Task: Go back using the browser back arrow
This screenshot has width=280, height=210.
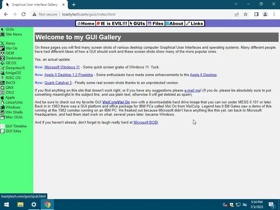Action: (6, 14)
